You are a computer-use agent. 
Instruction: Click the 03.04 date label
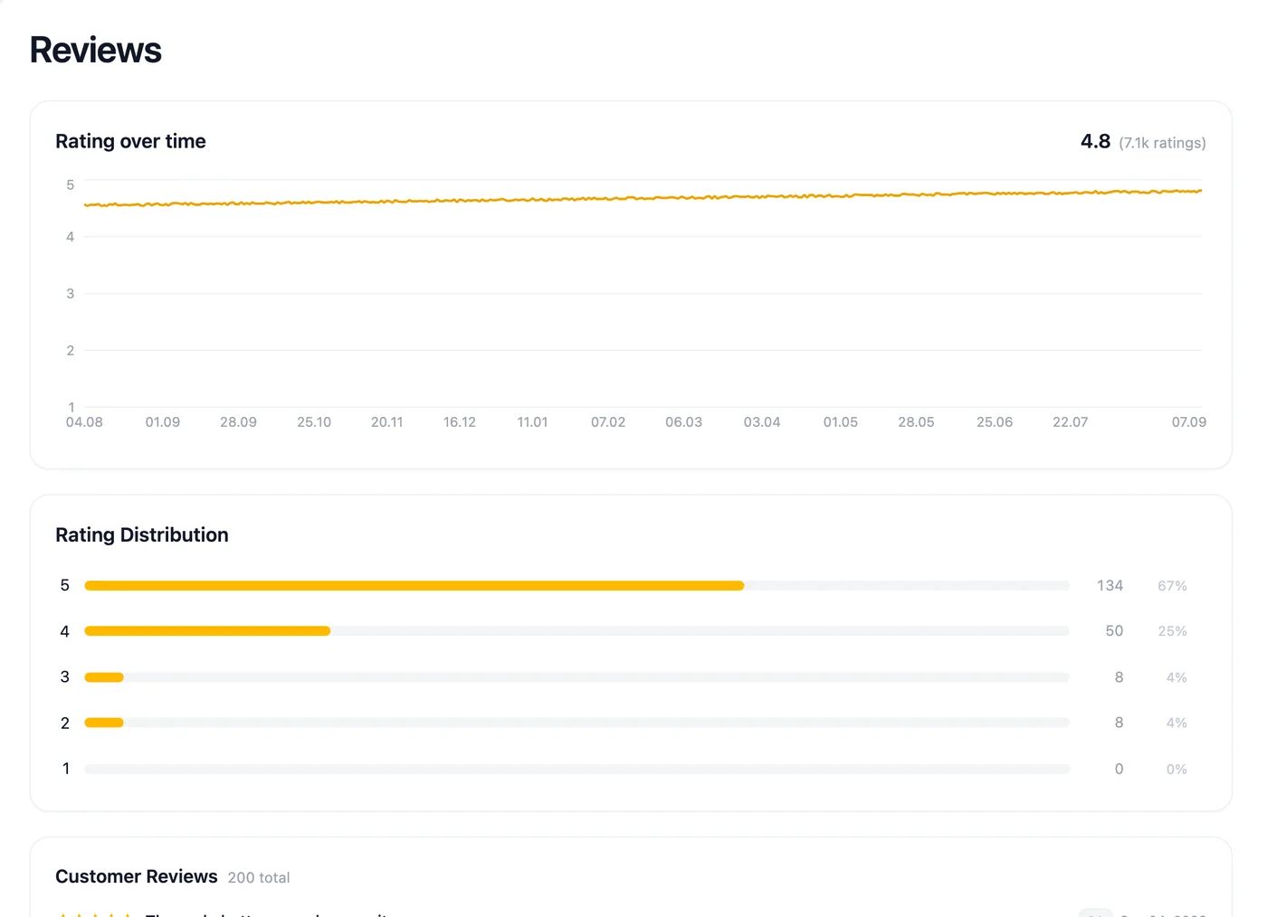(x=762, y=422)
